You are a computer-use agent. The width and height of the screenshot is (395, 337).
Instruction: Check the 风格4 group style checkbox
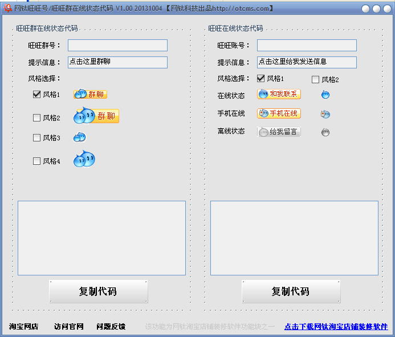point(37,161)
